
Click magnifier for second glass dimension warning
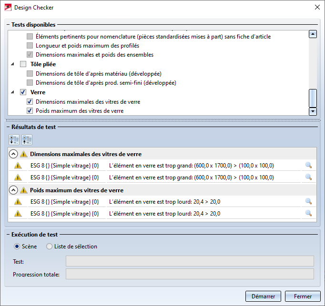[308, 177]
